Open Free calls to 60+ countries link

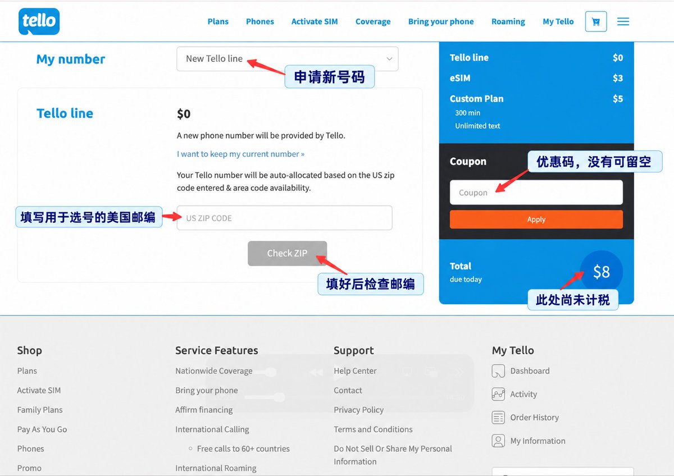point(243,449)
